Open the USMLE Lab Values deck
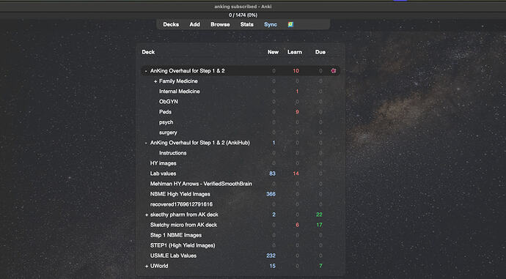 [x=173, y=256]
